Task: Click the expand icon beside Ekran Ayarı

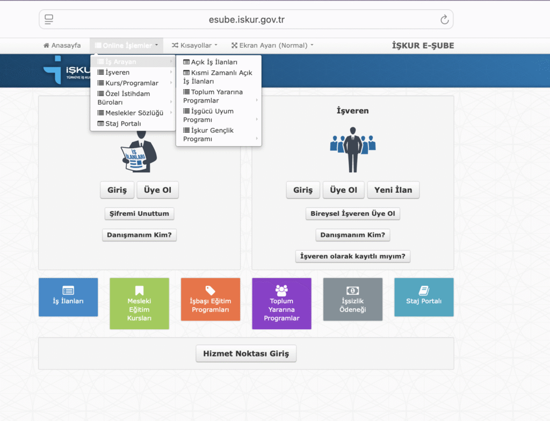Action: (234, 45)
